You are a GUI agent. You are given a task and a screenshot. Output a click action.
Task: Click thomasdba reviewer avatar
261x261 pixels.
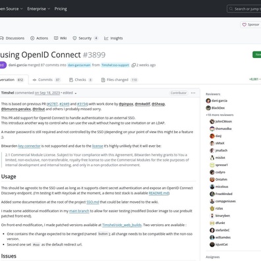coord(212,129)
